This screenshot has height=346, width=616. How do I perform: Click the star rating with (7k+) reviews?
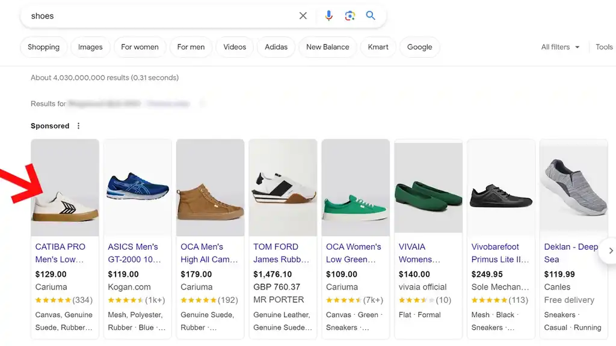coord(354,300)
